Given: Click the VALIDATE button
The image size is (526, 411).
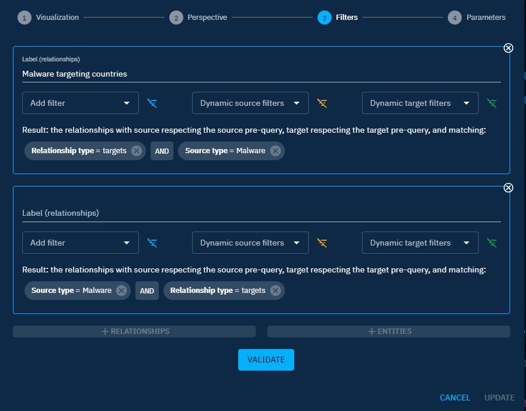Looking at the screenshot, I should click(266, 360).
